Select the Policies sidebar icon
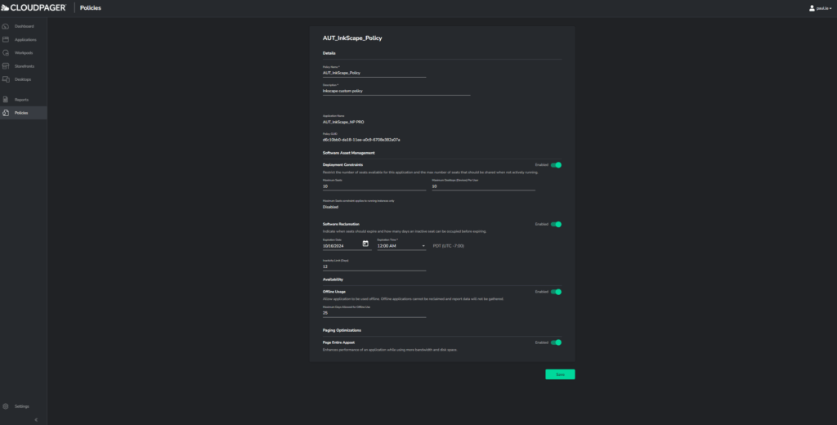The width and height of the screenshot is (837, 425). coord(6,113)
